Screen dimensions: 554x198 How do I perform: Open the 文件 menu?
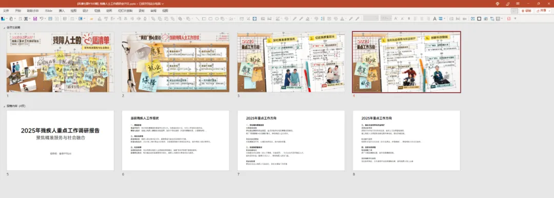click(6, 11)
